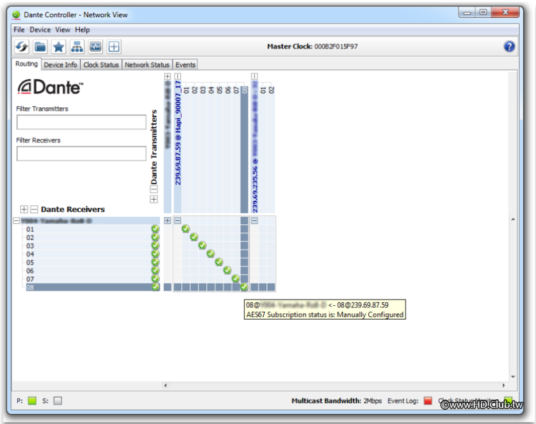This screenshot has width=536, height=424.
Task: Click the Hapi_90007_17 transmitter device name
Action: point(178,133)
